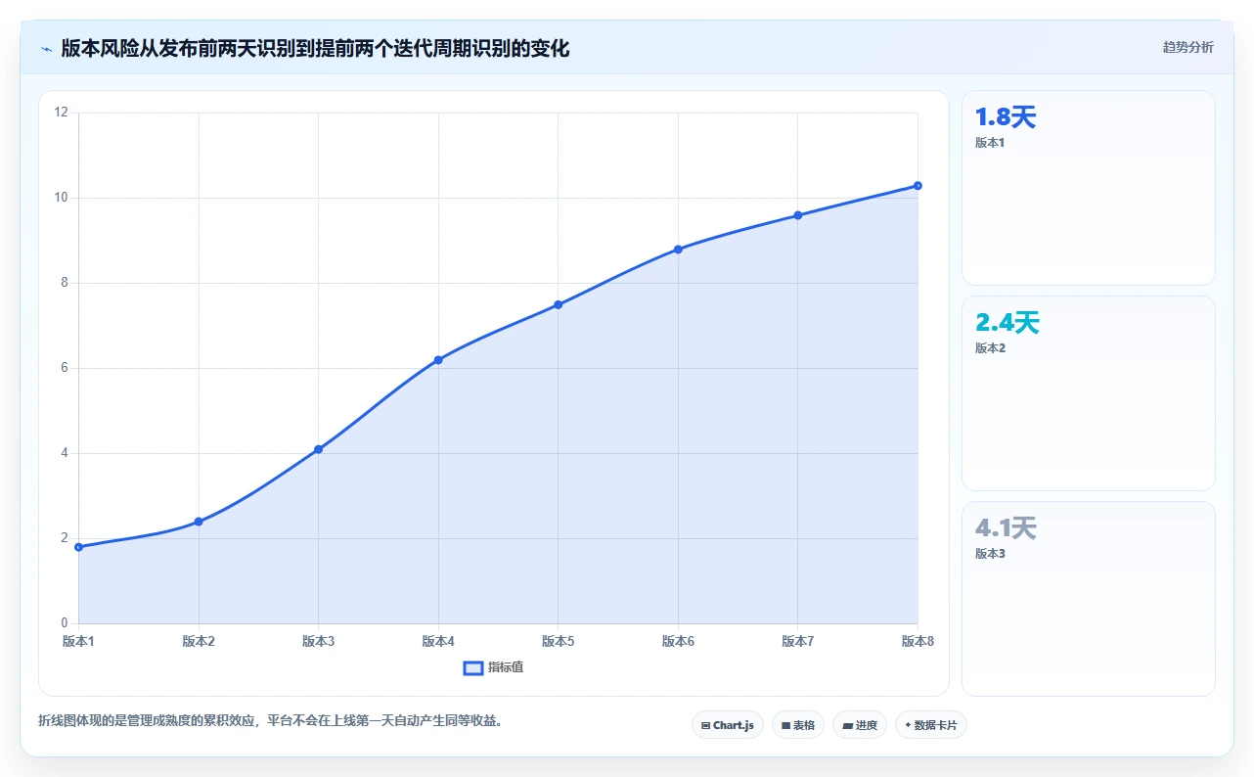
Task: Click the 版本7 data point on chart
Action: [x=798, y=215]
